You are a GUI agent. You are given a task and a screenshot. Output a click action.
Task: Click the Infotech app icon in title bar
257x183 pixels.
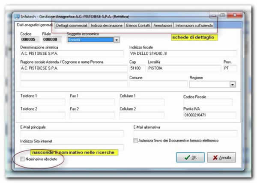coord(18,17)
